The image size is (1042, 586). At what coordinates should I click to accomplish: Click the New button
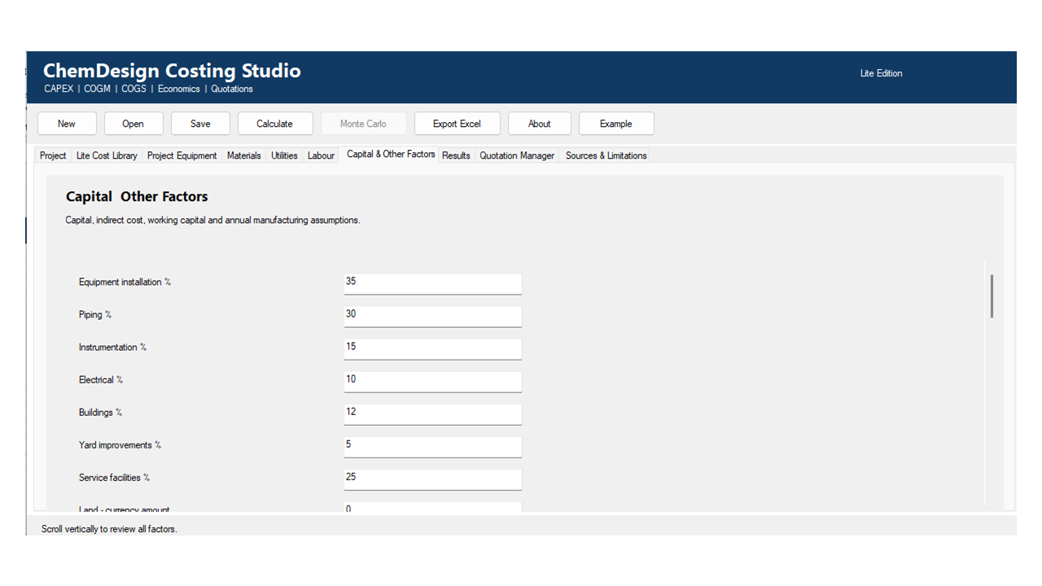[x=67, y=124]
